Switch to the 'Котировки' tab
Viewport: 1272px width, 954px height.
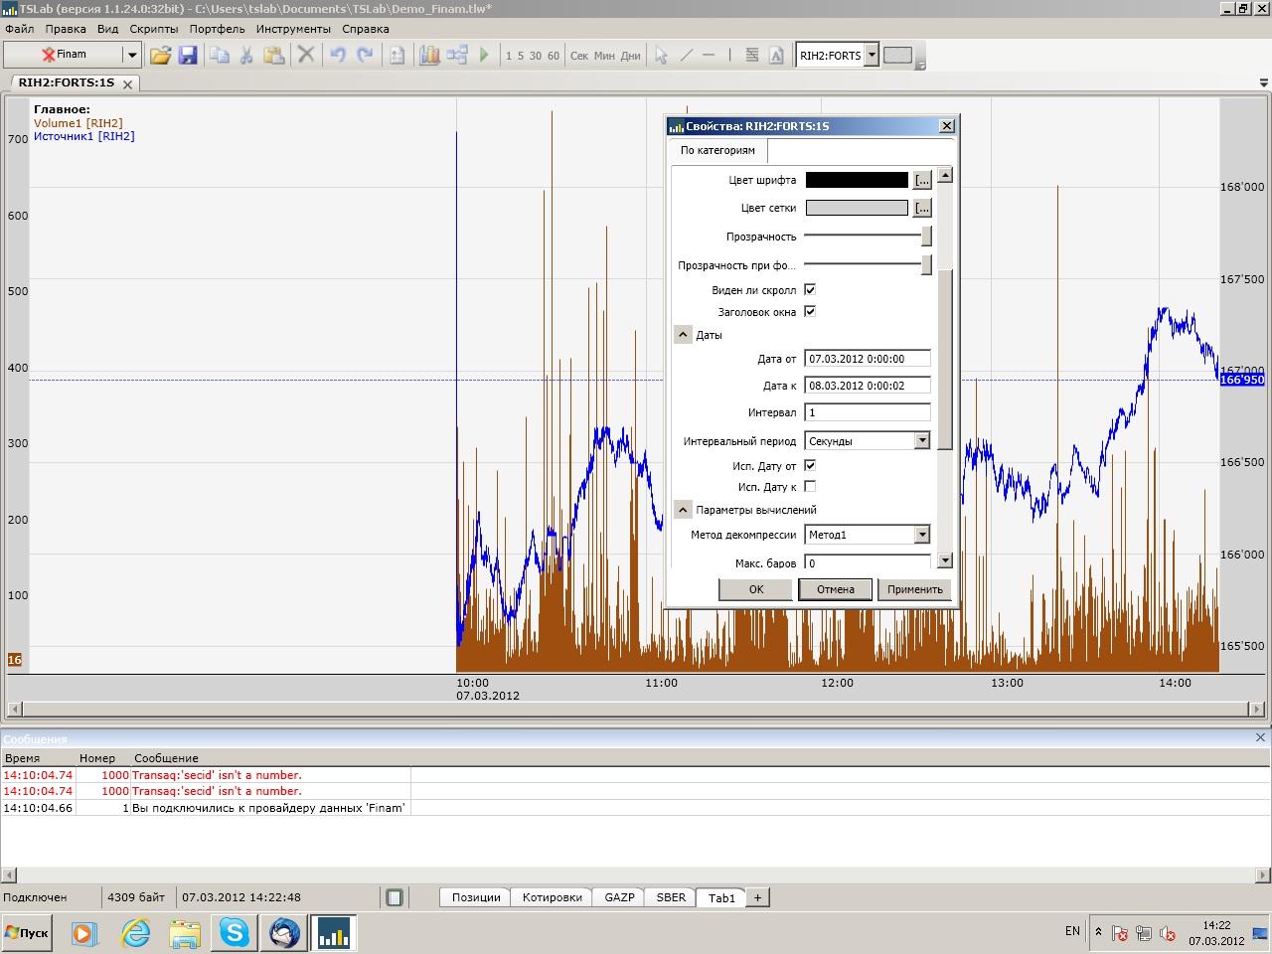[552, 897]
